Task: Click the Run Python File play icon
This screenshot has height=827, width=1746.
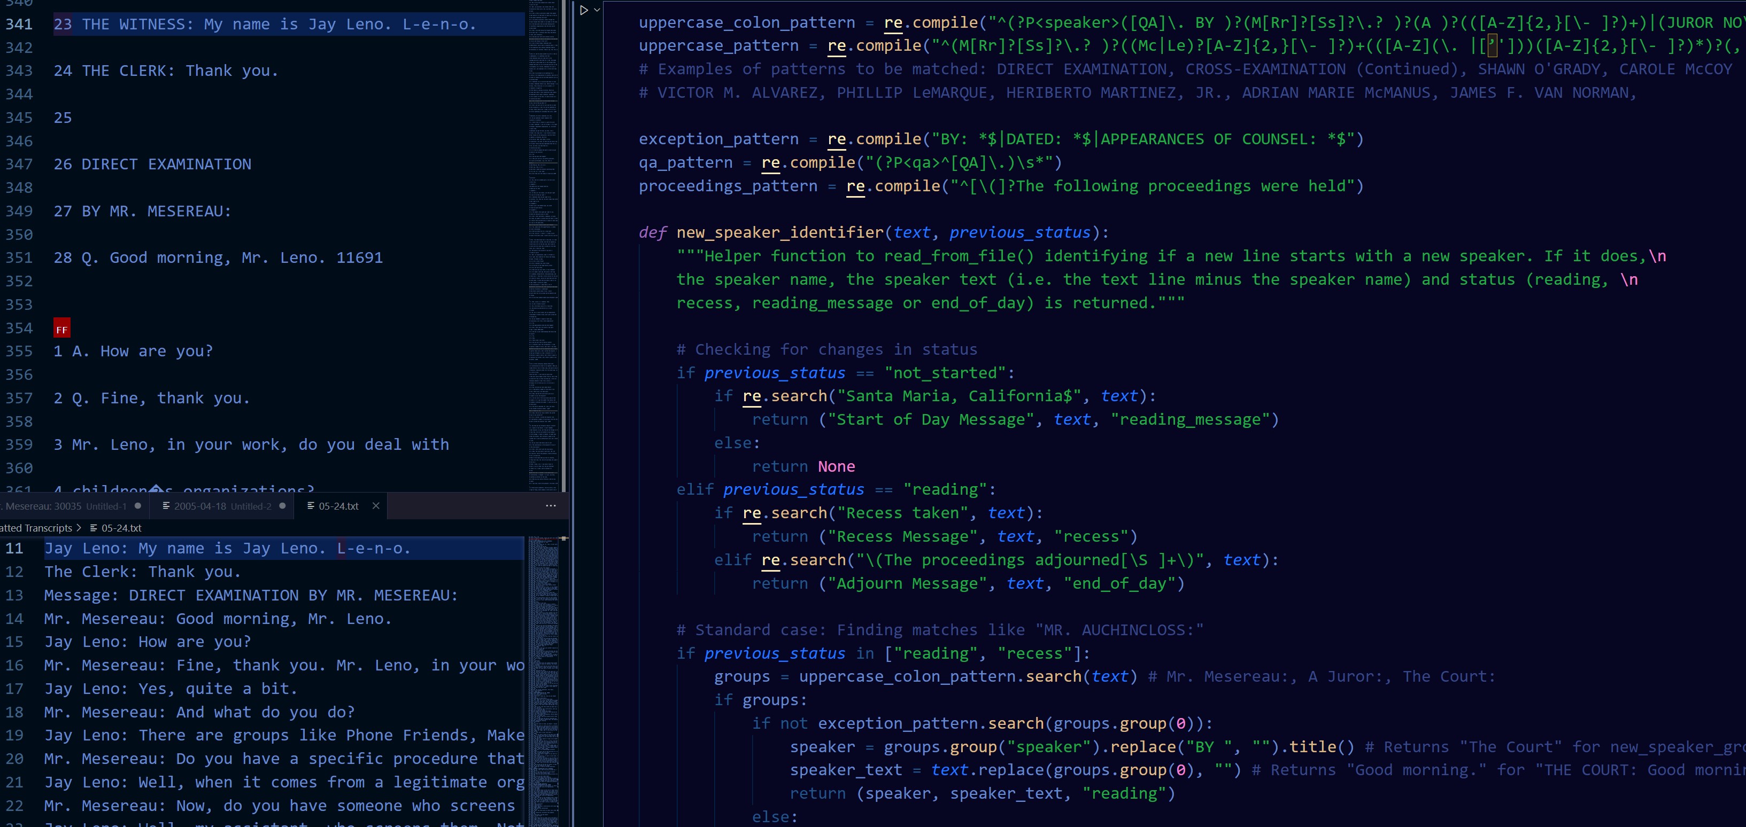Action: pos(584,10)
